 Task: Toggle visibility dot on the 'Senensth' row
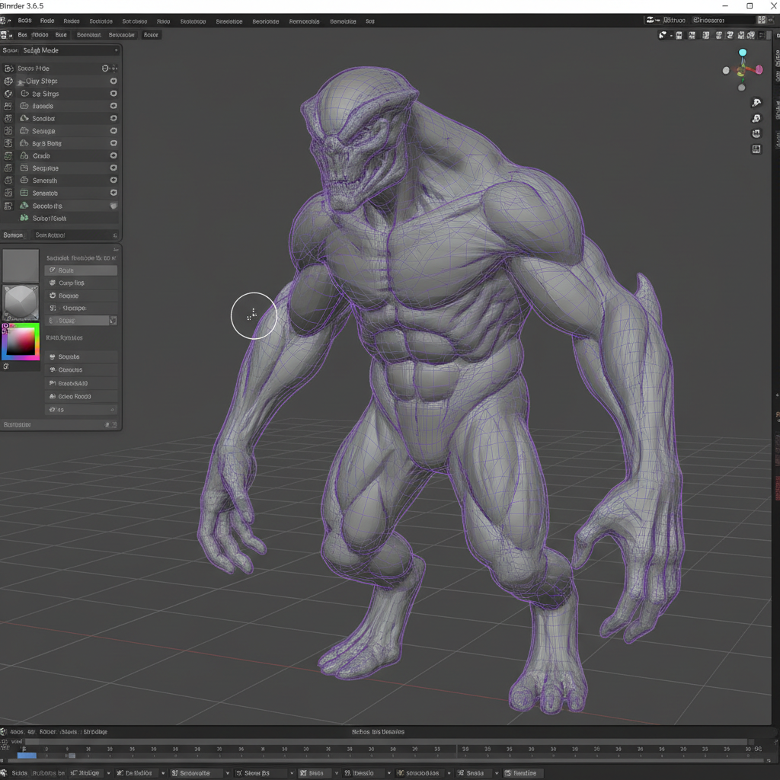pos(113,181)
